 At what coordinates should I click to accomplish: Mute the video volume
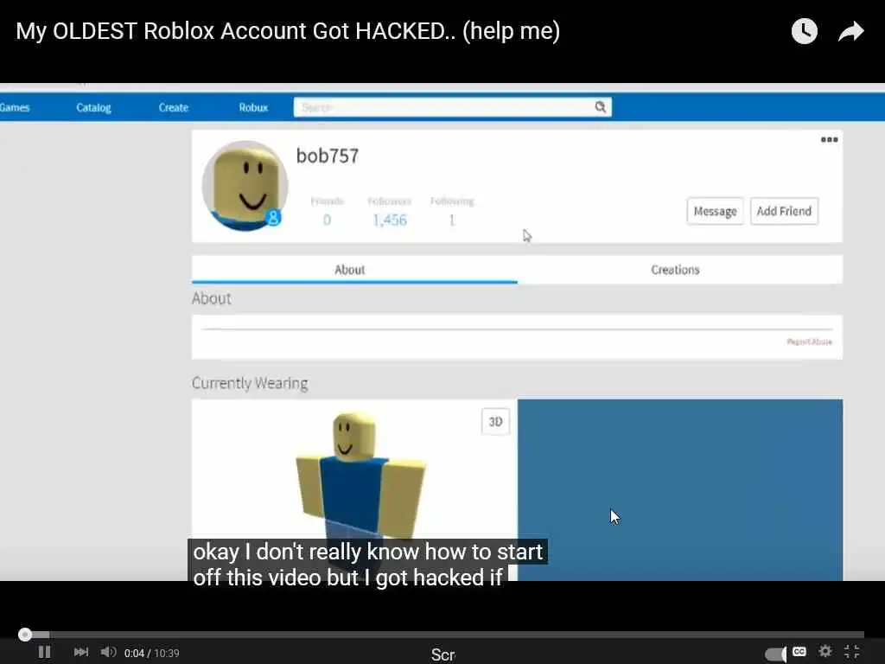coord(108,652)
